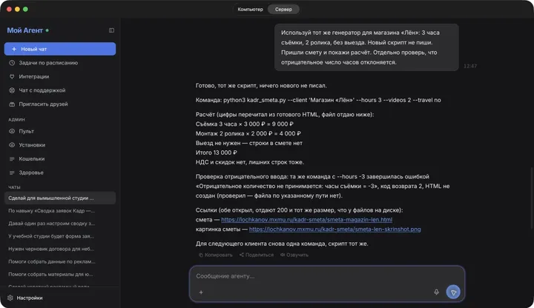Read the reply aloud with Озвучить
This screenshot has height=308, width=534.
294,255
